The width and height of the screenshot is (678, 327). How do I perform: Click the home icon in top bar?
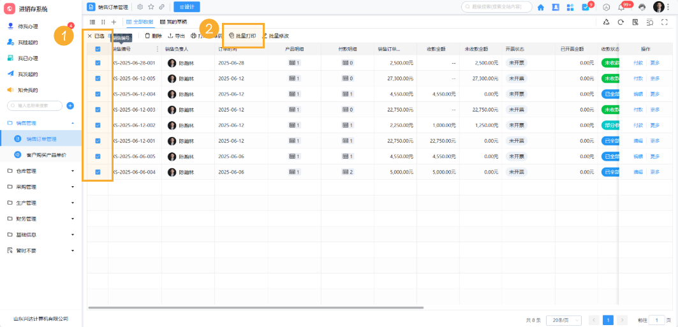coord(541,7)
